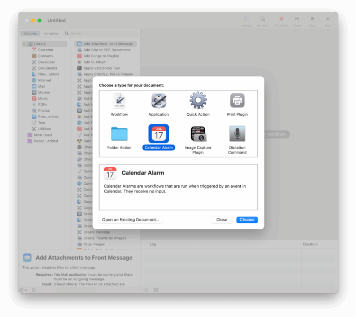Click the Log column header
The image size is (356, 317).
click(x=153, y=245)
